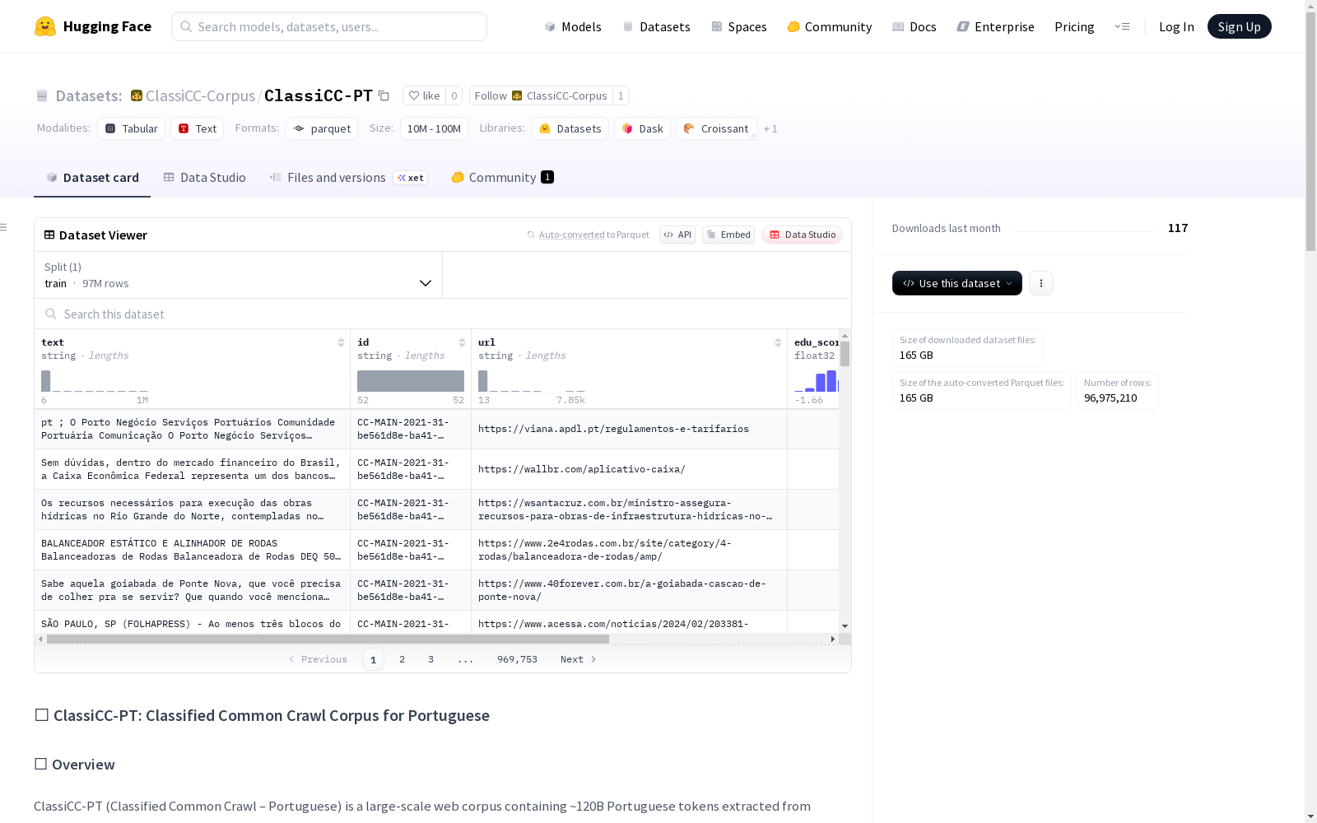This screenshot has height=823, width=1317.
Task: Select the Text modality tag
Action: (198, 128)
